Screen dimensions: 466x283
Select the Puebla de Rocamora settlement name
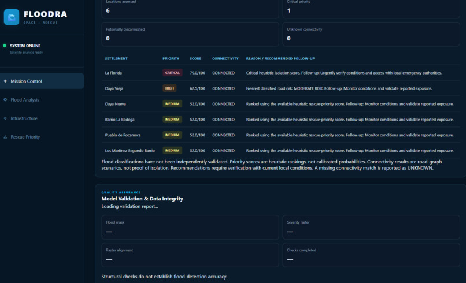123,135
